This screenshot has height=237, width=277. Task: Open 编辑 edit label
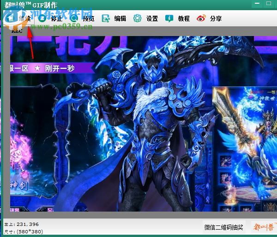point(120,18)
